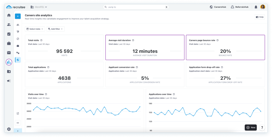Open the Candidates people icon in sidebar
The image size is (272, 138).
[9, 25]
